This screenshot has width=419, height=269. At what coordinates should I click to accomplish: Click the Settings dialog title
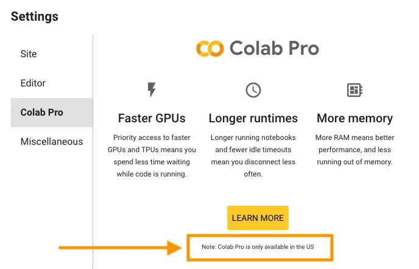[35, 16]
